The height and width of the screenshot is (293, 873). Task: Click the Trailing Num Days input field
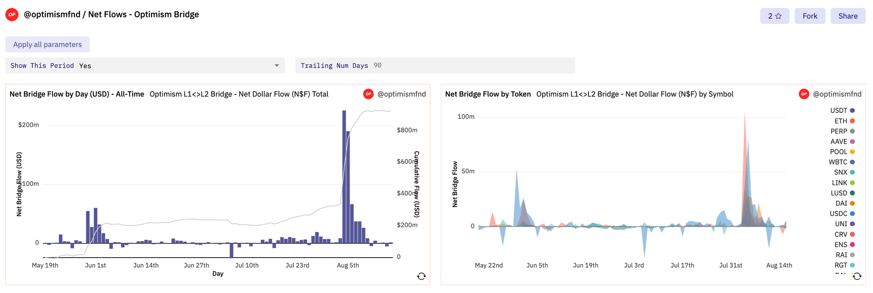(x=435, y=65)
